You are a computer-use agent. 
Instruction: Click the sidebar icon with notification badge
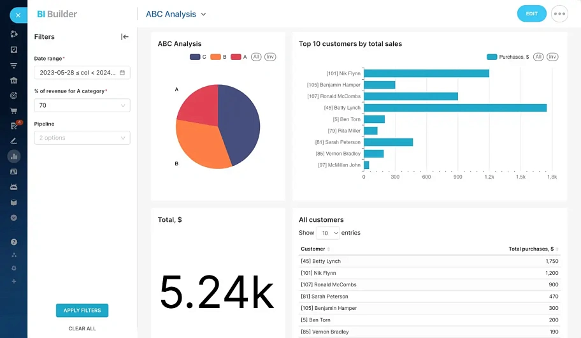(15, 126)
